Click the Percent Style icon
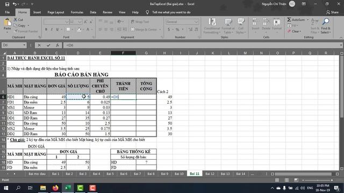Screen dimensions: 344x193 [177, 29]
